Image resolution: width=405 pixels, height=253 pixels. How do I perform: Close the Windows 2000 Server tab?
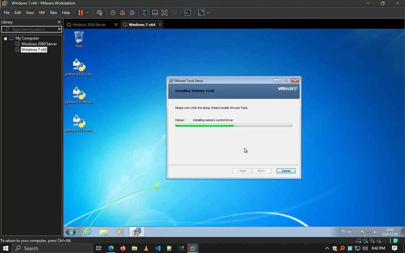[116, 24]
